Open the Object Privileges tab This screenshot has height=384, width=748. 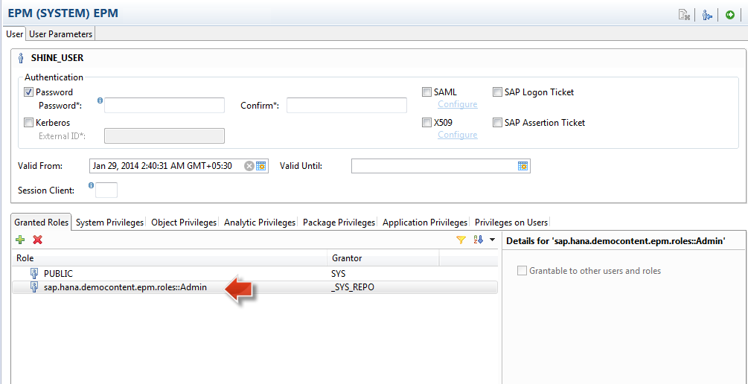point(184,223)
